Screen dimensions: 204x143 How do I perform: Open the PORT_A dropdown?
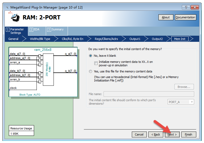click(181, 102)
